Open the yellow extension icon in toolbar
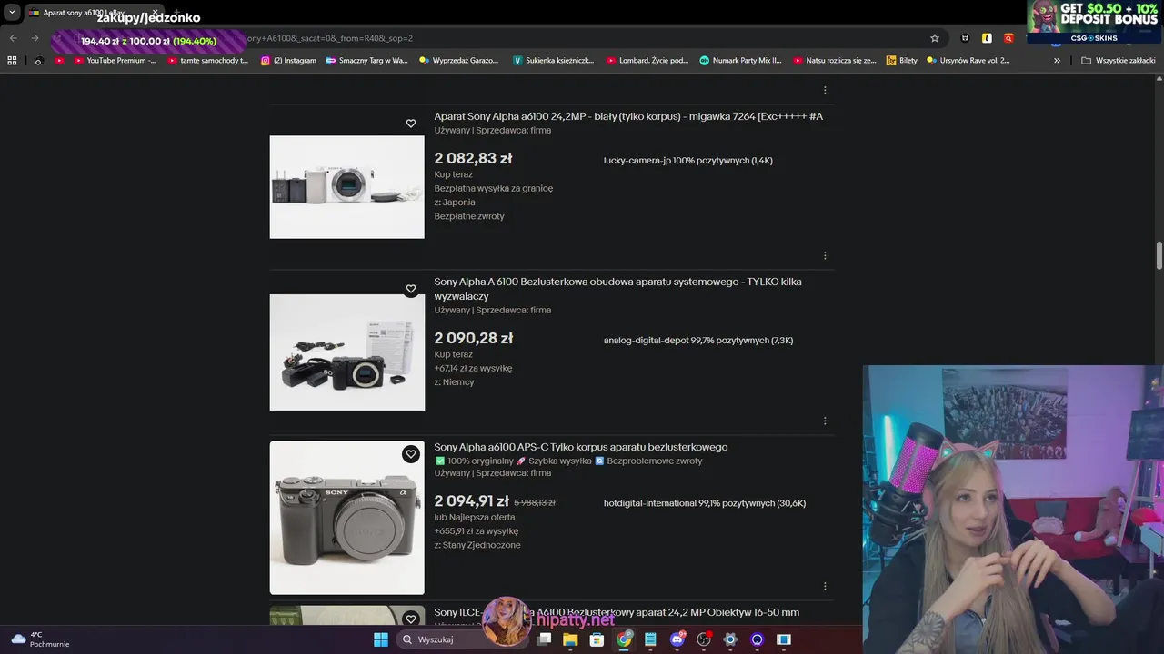This screenshot has width=1164, height=654. (987, 38)
